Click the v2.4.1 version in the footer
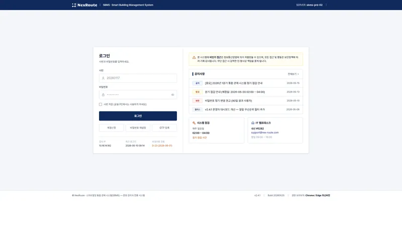402x251 pixels. (x=257, y=195)
